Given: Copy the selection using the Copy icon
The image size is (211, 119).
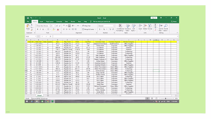Looking at the screenshot, I should click(x=31, y=27).
